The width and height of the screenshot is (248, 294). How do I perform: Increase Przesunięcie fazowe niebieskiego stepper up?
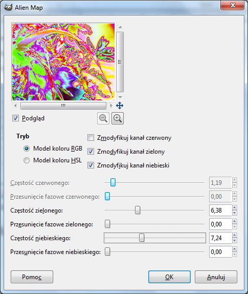[x=235, y=249]
